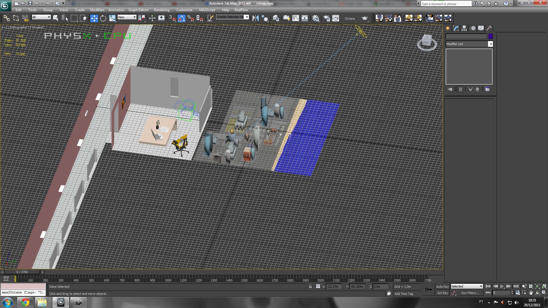Open the Rendering menu

162,10
